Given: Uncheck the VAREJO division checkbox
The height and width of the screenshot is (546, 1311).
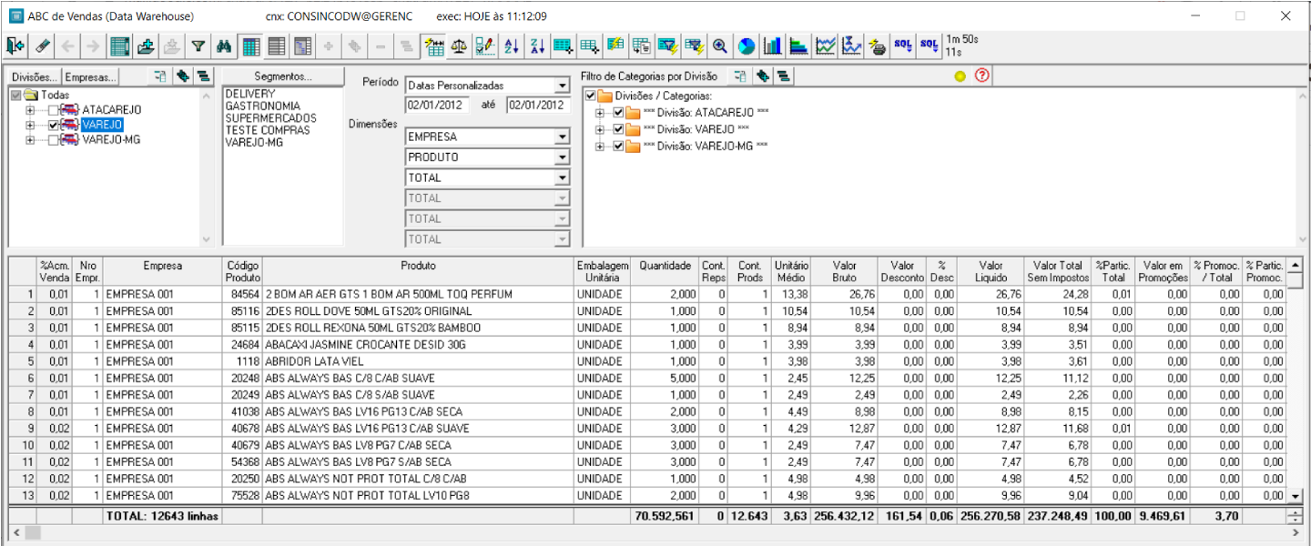Looking at the screenshot, I should pos(54,126).
